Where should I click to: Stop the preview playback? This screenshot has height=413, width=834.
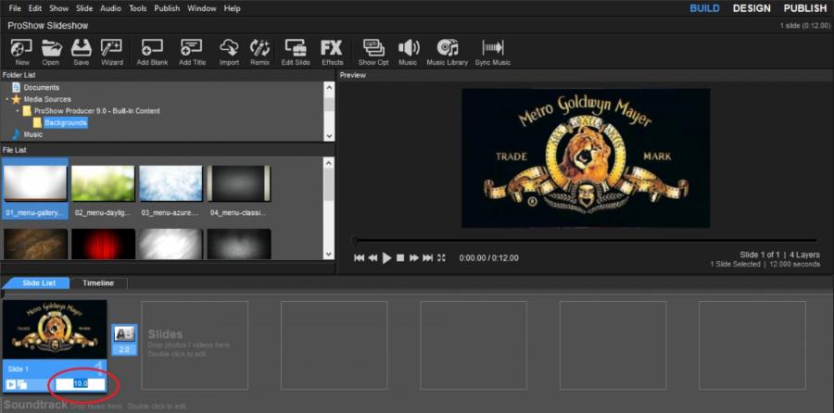point(400,257)
